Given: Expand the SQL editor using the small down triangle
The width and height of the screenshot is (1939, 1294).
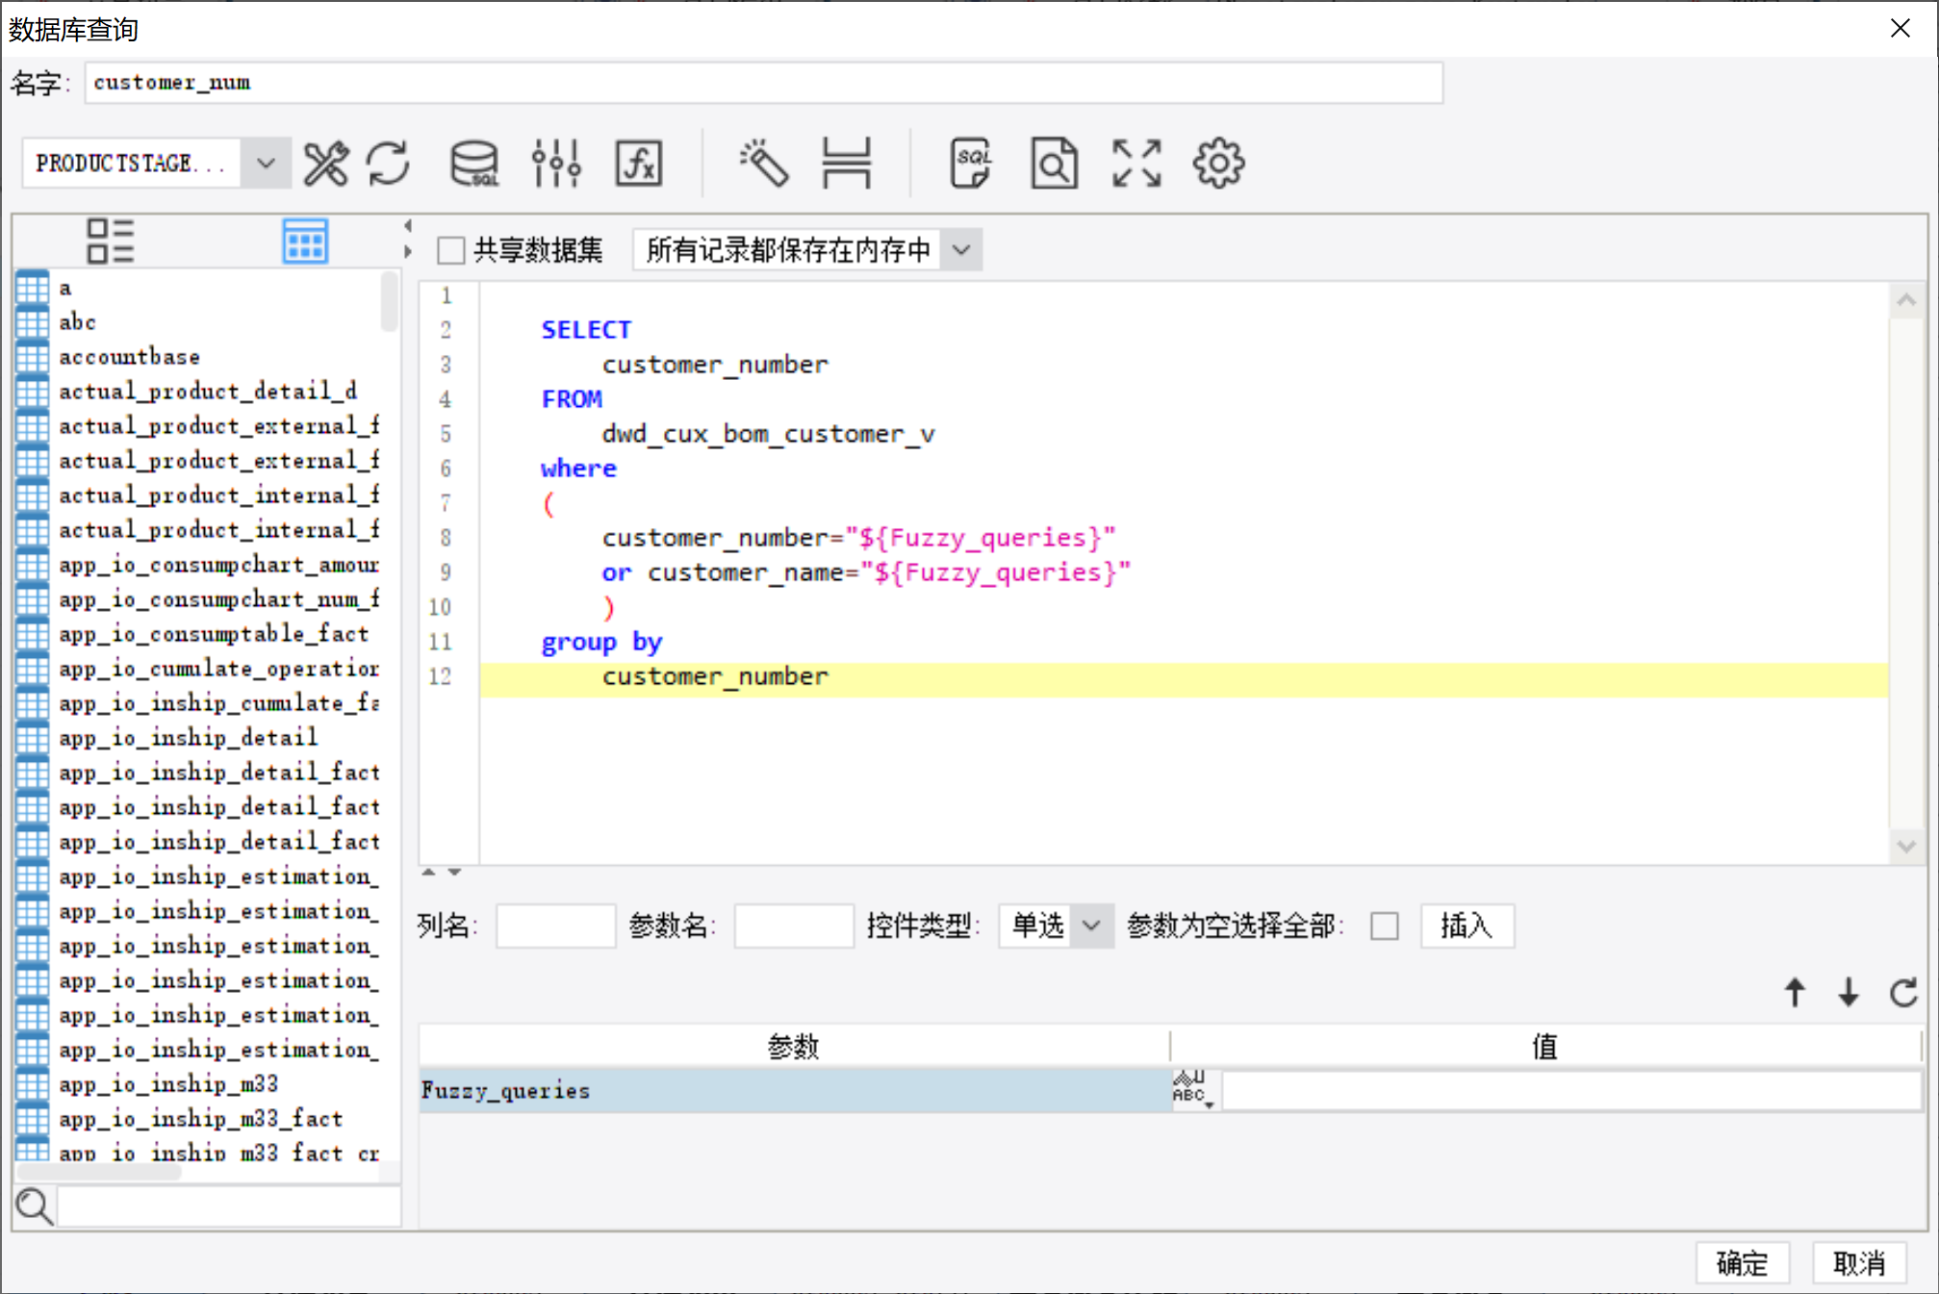Looking at the screenshot, I should tap(455, 872).
